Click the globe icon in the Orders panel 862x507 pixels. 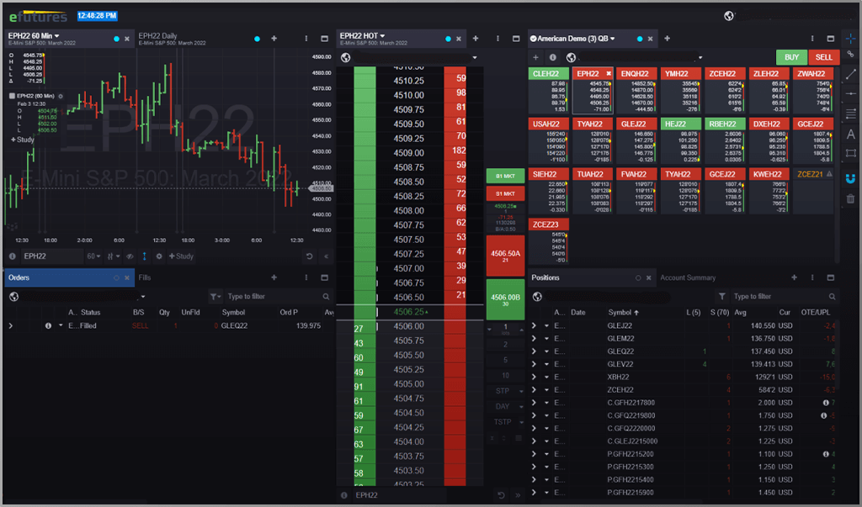[x=13, y=296]
